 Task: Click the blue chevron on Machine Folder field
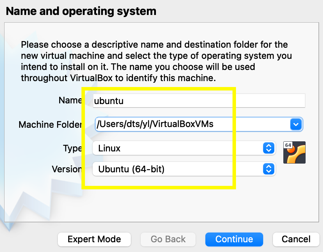[x=296, y=124]
